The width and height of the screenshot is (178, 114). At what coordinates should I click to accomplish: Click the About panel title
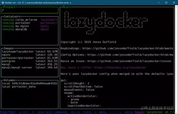click(x=66, y=7)
